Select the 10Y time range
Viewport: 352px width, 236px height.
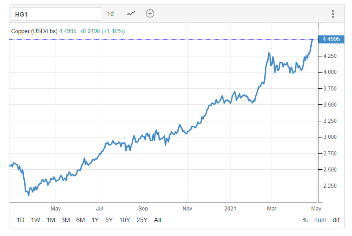[x=124, y=220]
